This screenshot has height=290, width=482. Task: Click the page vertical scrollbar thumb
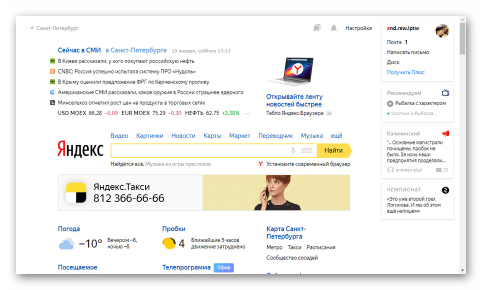[462, 37]
